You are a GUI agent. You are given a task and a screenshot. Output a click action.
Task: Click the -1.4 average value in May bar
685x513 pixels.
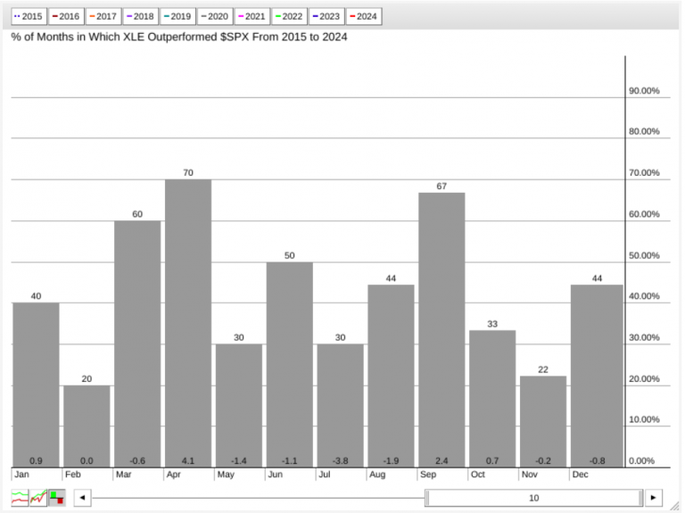pyautogui.click(x=238, y=461)
